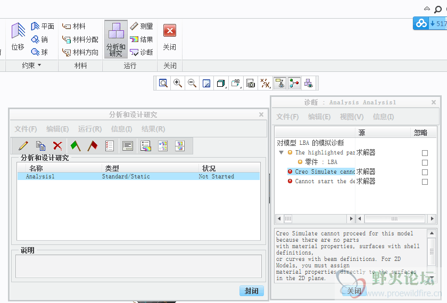447x303 pixels.
Task: Collapse 'The highlighted par' tree node
Action: tap(281, 153)
